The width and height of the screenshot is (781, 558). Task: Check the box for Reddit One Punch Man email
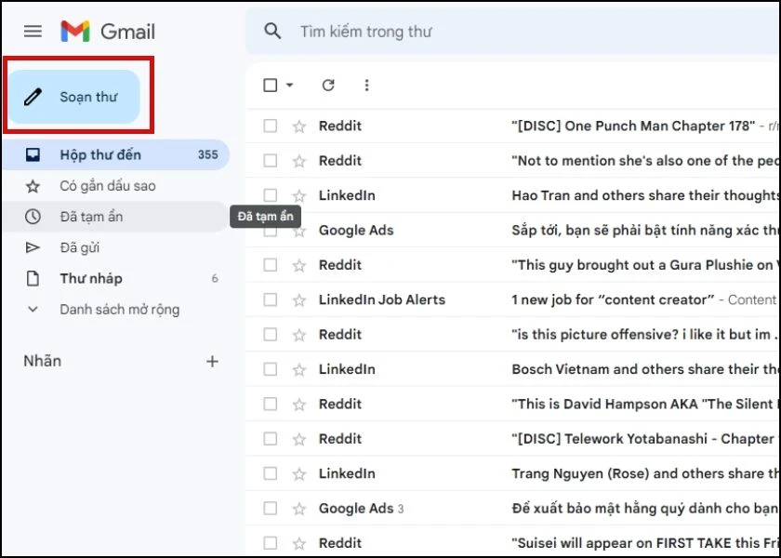(x=270, y=126)
